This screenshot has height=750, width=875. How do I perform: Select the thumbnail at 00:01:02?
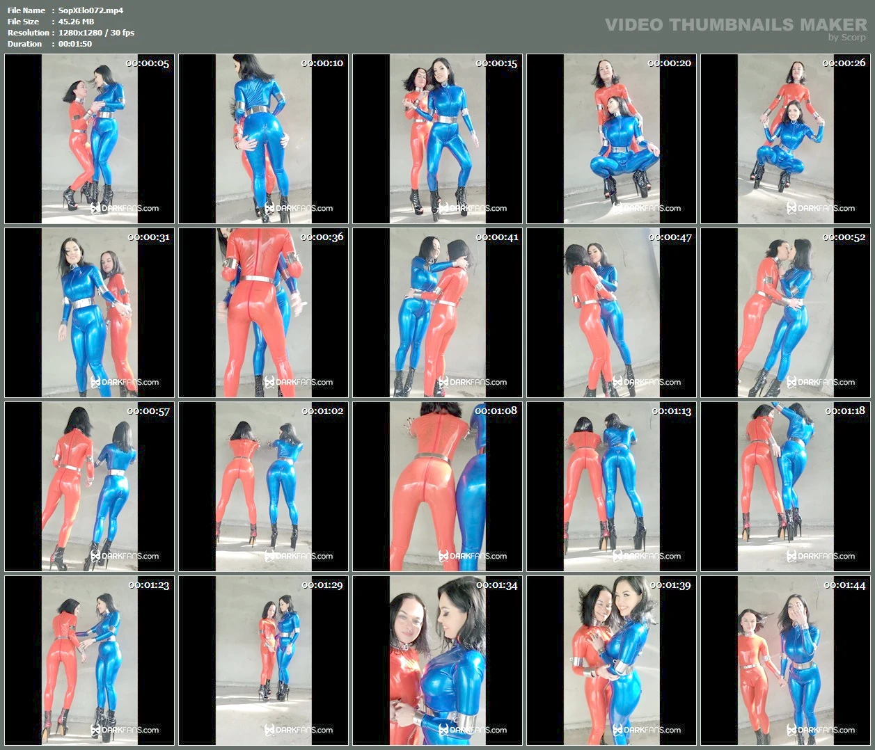[263, 486]
